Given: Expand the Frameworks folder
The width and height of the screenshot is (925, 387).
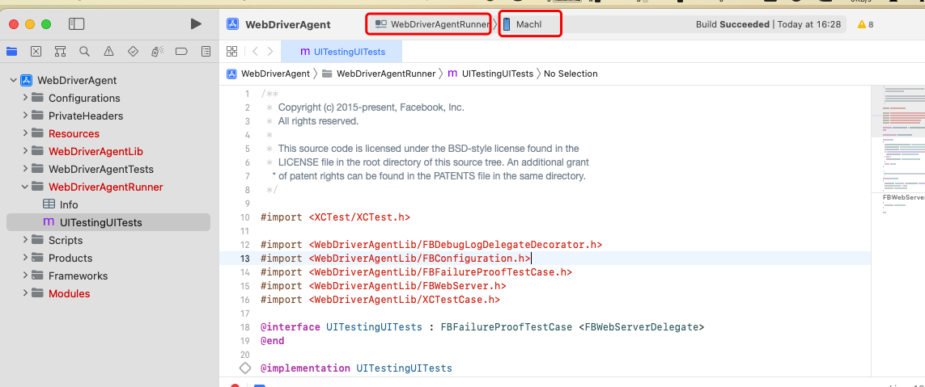Looking at the screenshot, I should [x=25, y=276].
